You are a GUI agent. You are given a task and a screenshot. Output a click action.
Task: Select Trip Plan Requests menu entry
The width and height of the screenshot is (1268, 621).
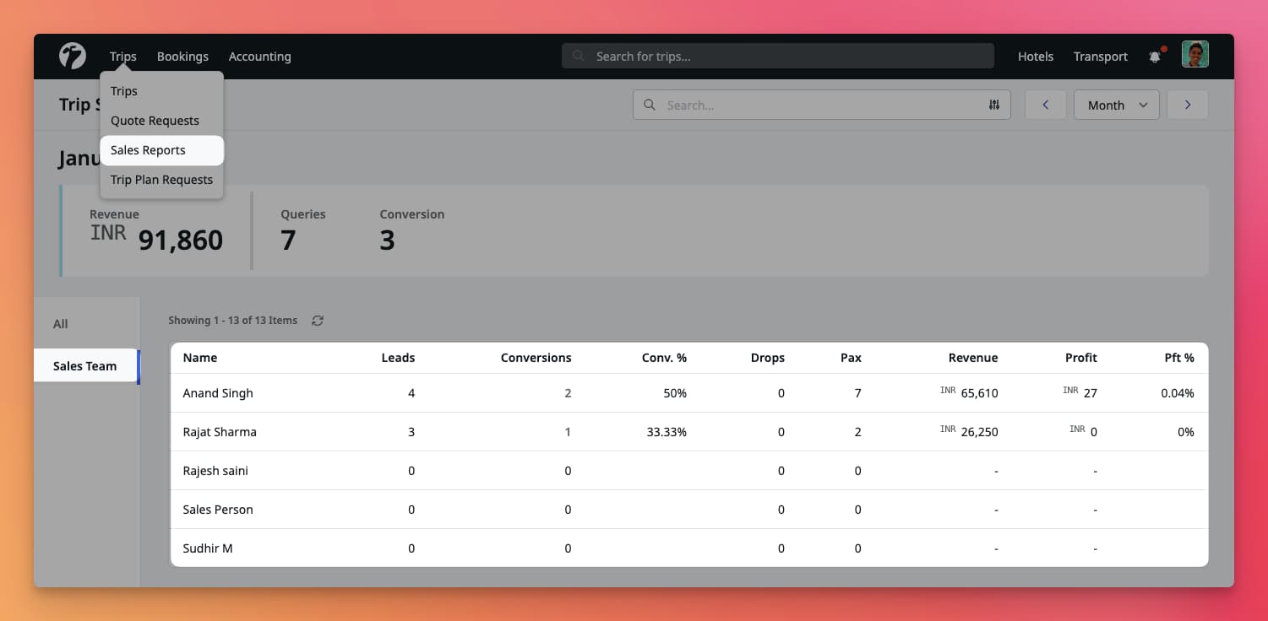click(161, 179)
